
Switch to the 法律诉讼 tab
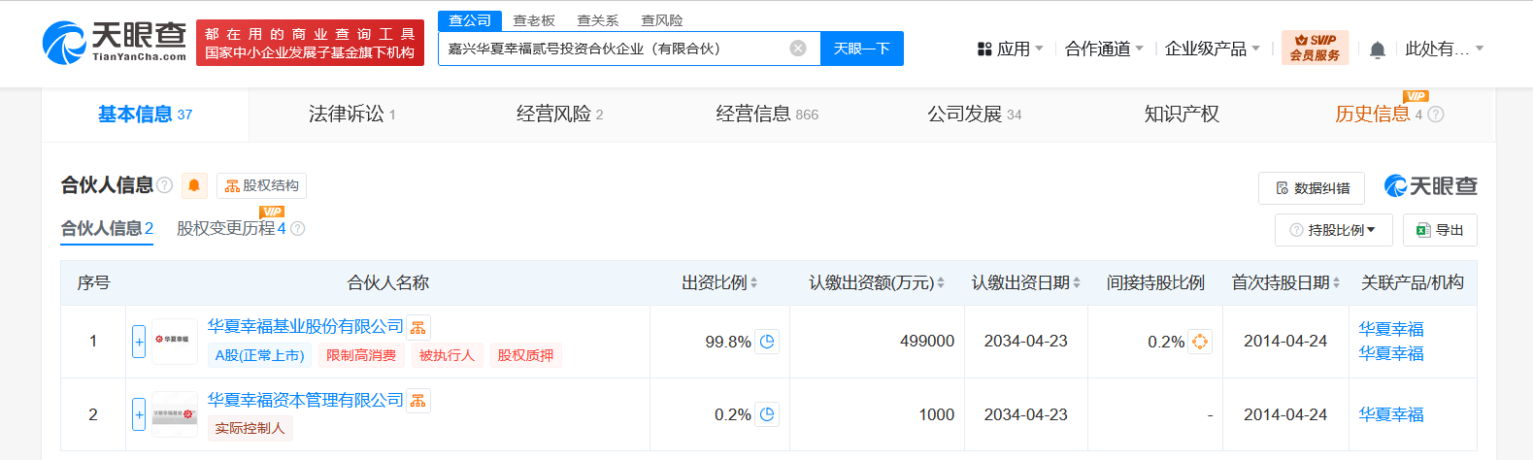[351, 115]
